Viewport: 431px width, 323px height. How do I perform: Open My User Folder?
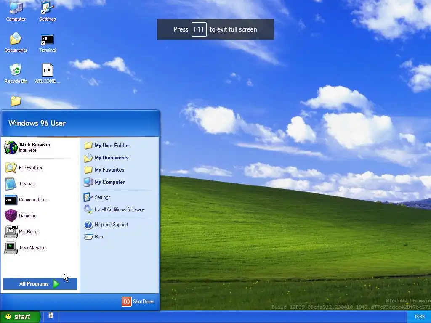[120, 145]
